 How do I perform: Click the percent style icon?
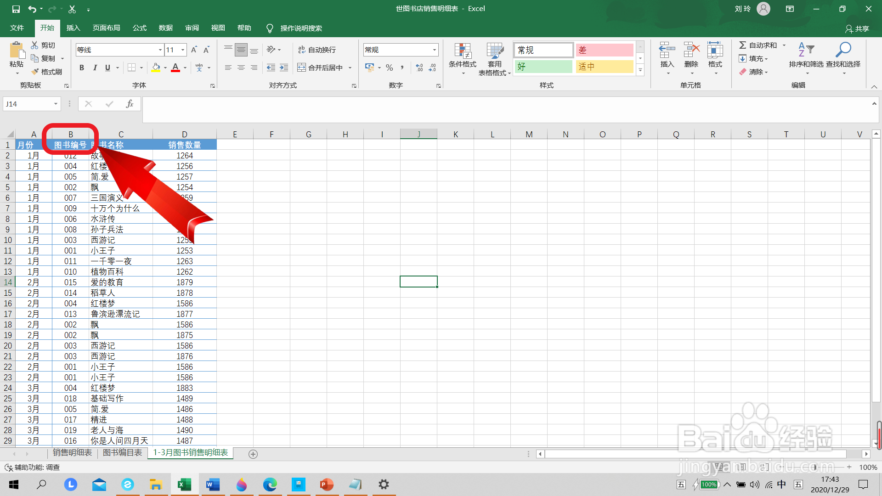(x=390, y=68)
